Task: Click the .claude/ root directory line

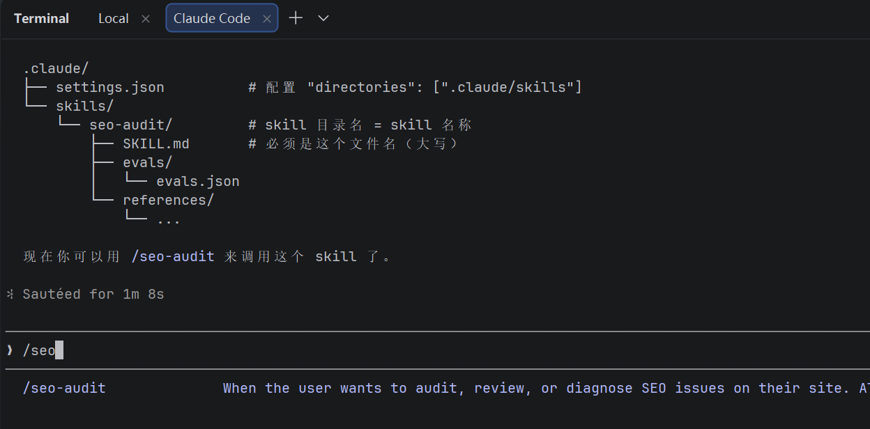Action: click(x=56, y=68)
